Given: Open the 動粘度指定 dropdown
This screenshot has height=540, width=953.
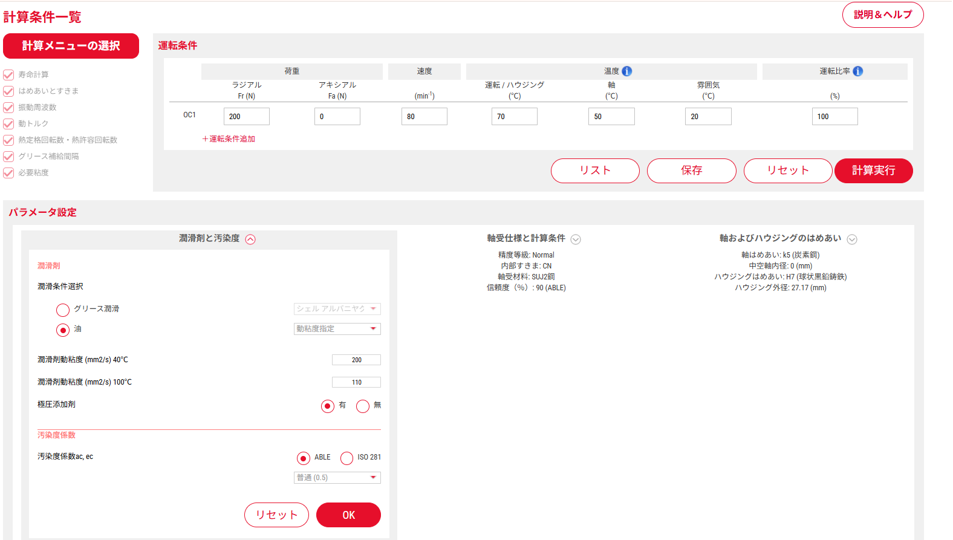Looking at the screenshot, I should tap(337, 329).
